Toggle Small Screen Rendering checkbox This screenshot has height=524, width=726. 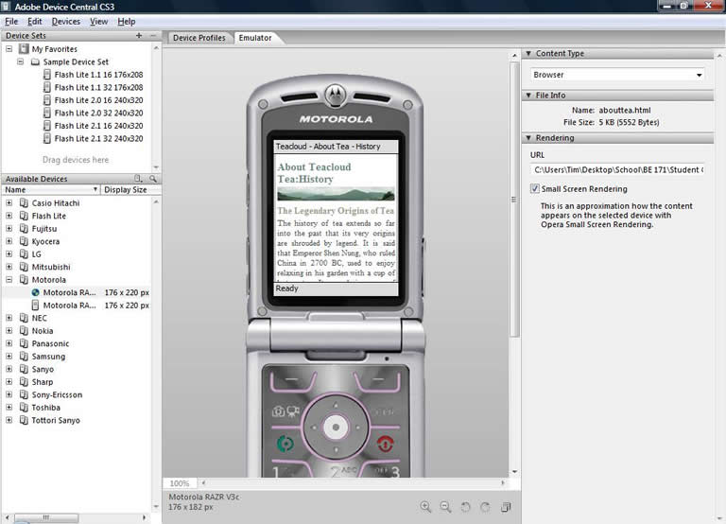coord(535,188)
